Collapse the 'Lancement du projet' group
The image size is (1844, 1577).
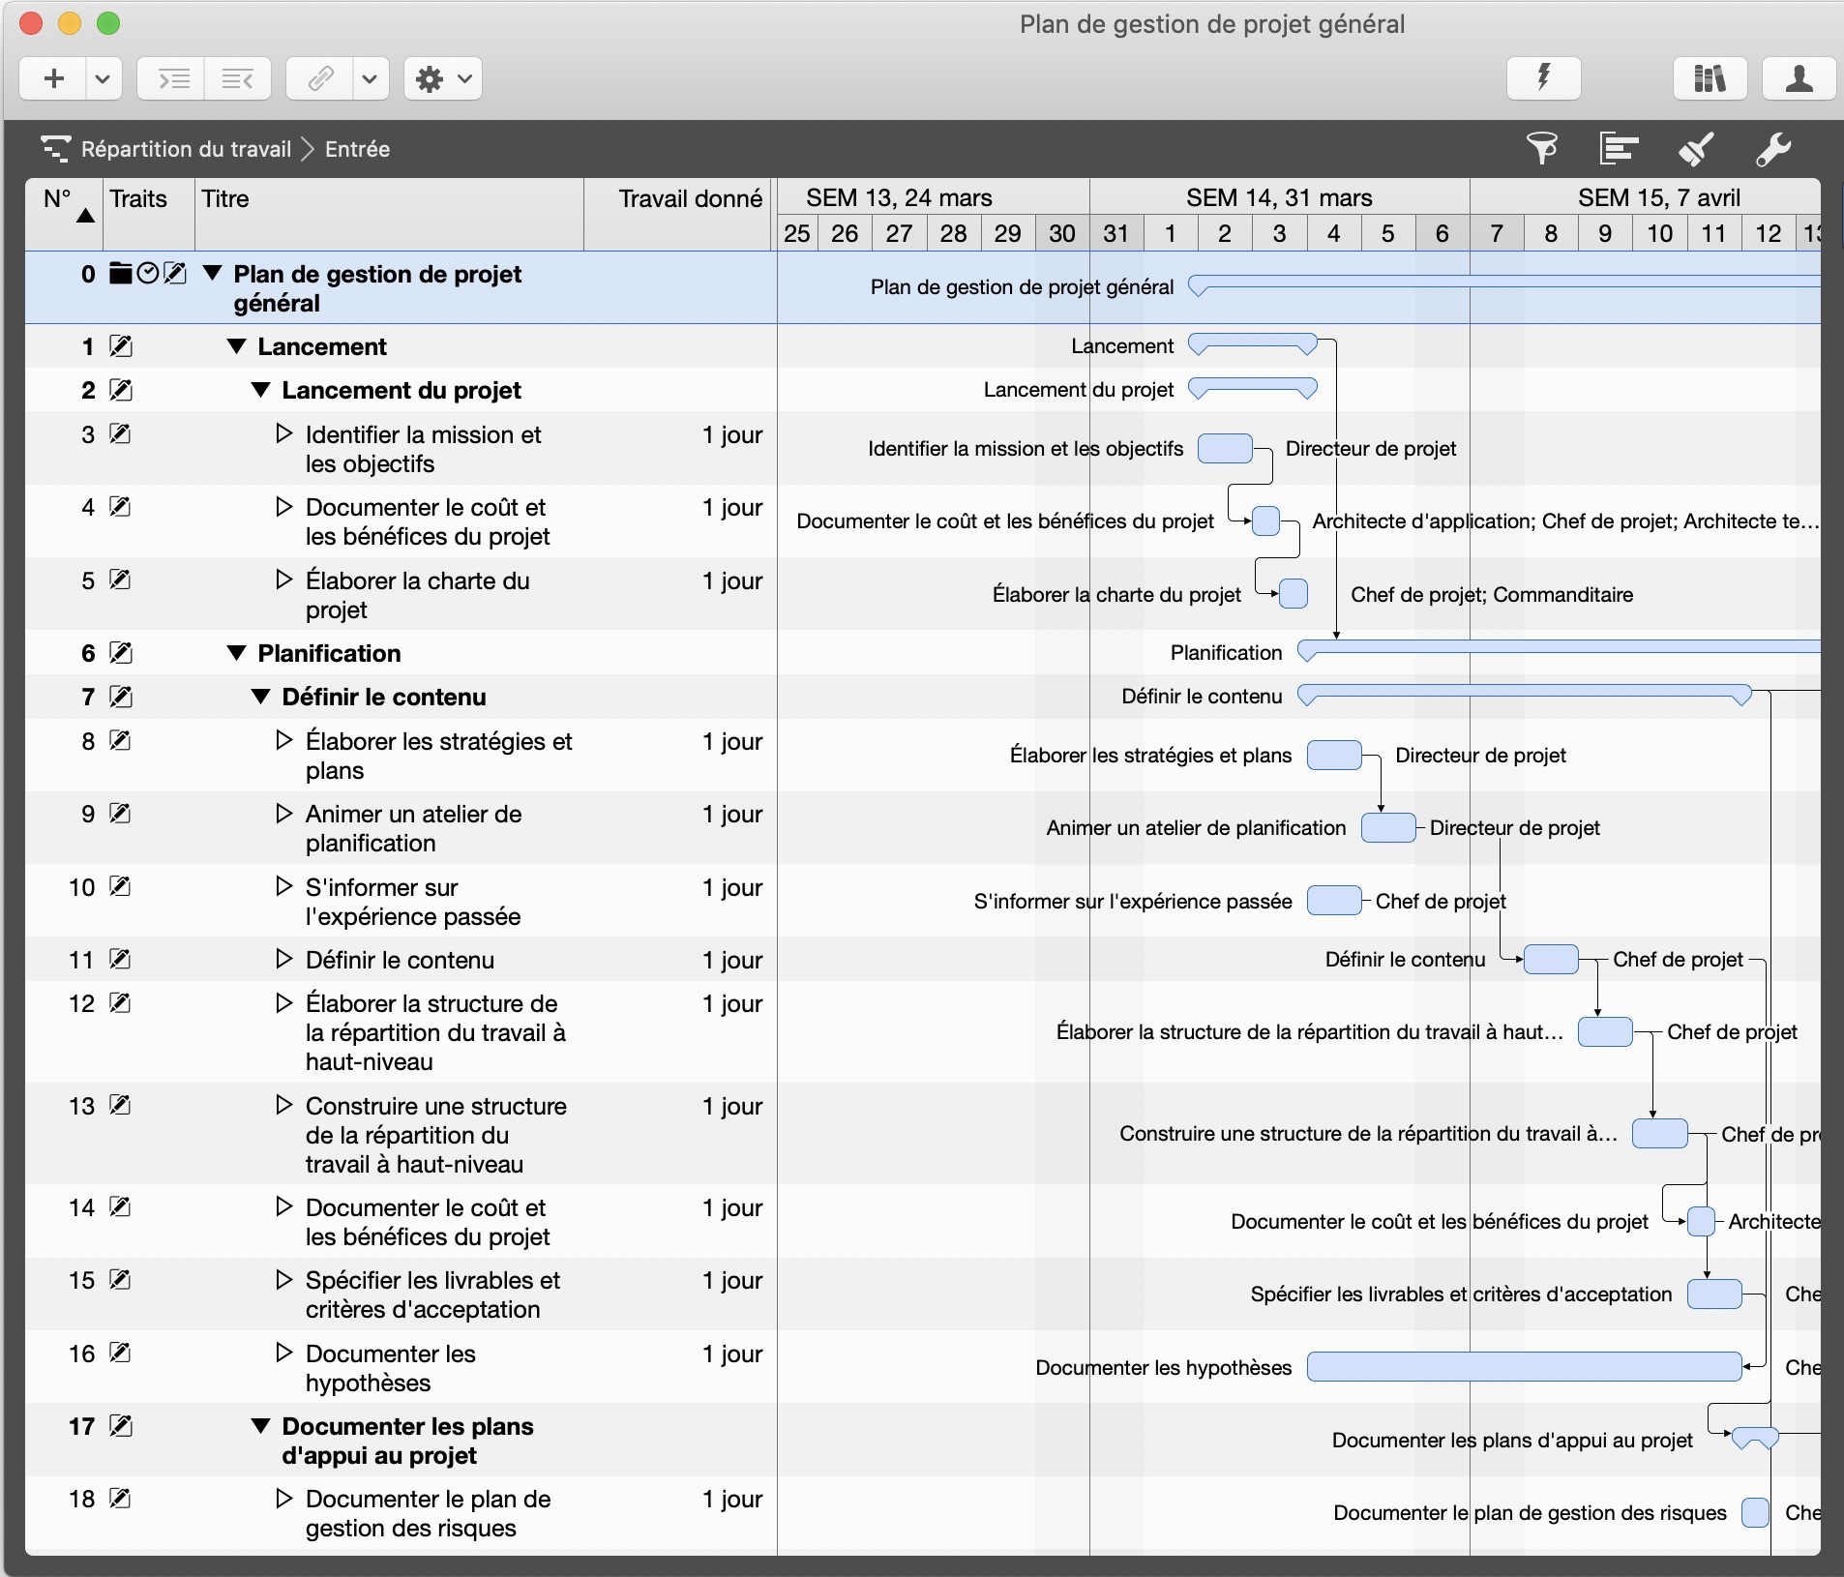(x=262, y=390)
